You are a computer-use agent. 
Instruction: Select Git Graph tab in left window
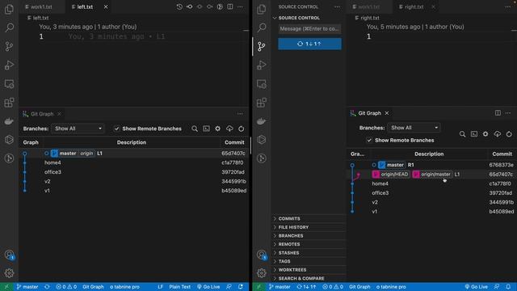pyautogui.click(x=42, y=114)
